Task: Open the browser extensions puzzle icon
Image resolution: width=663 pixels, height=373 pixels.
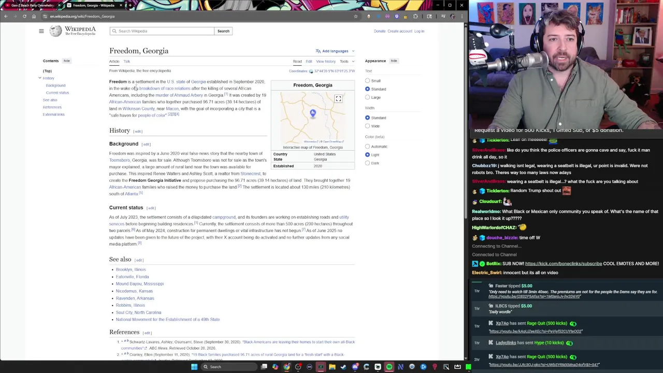Action: (x=415, y=16)
